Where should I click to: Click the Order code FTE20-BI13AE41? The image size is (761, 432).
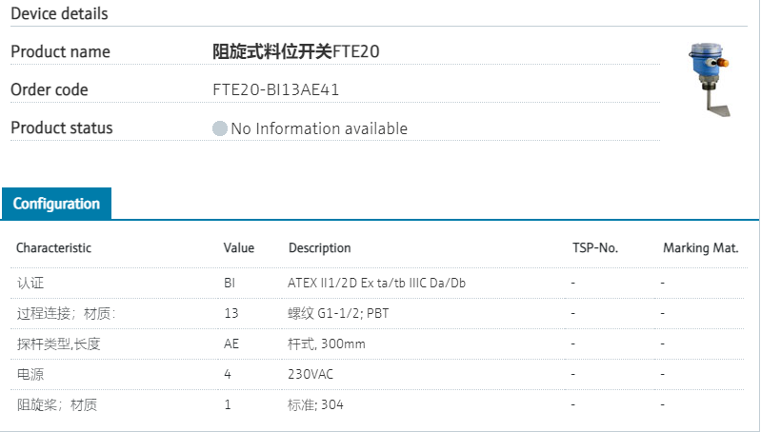click(x=276, y=90)
